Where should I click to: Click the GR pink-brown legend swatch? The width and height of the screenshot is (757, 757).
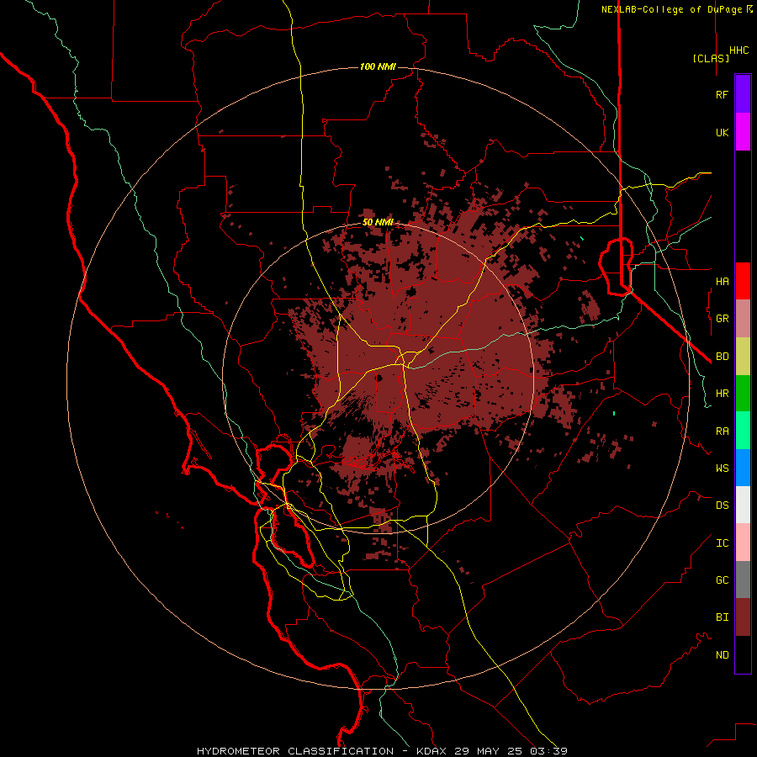point(743,318)
